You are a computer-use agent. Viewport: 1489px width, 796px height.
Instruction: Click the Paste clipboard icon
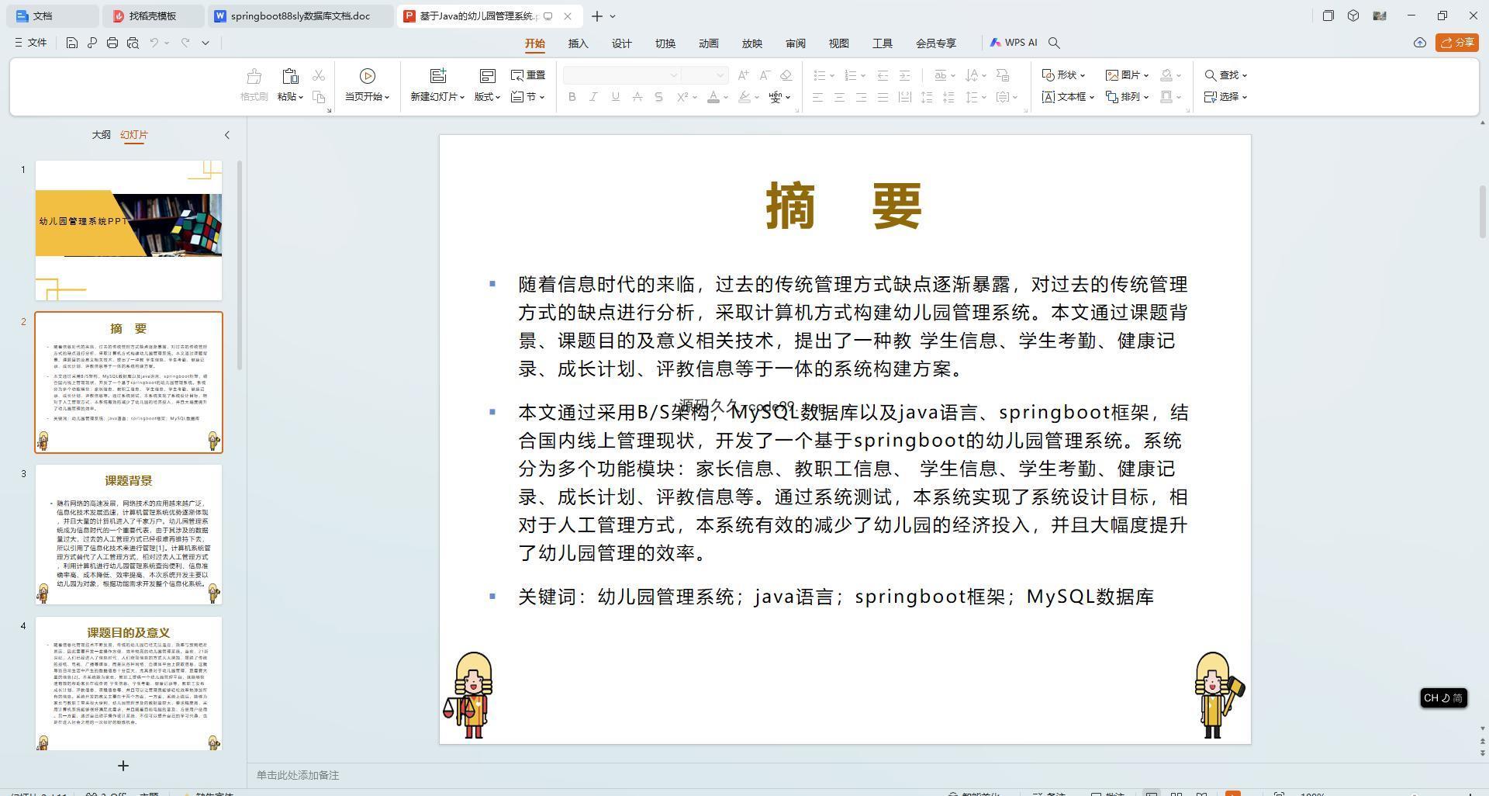pyautogui.click(x=290, y=76)
